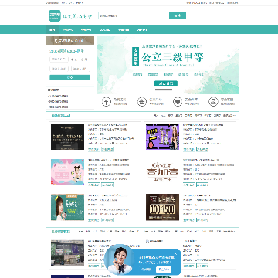The image size is (278, 278).
Task: Click the broken image icon in hospital listing
Action: tap(147, 242)
